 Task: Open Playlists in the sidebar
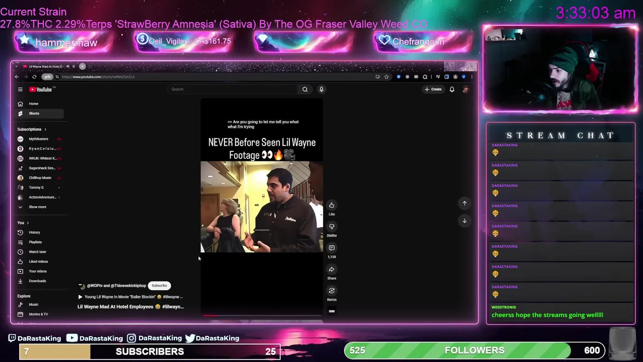tap(40, 242)
